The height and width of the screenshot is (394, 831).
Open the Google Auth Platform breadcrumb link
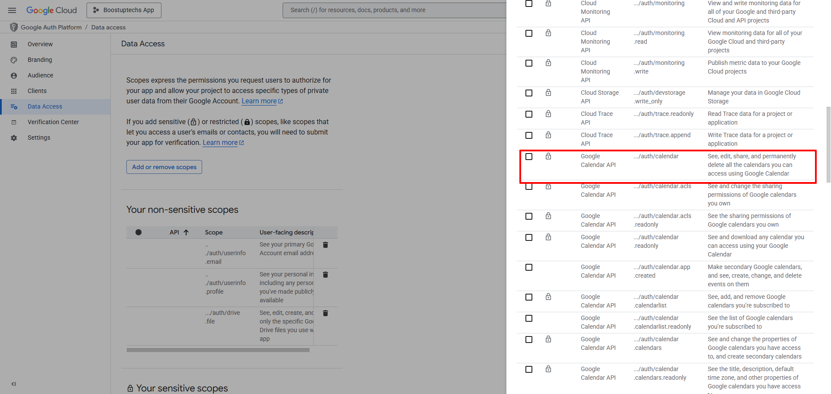(51, 27)
